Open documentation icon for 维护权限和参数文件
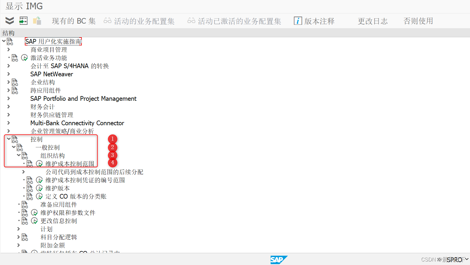The width and height of the screenshot is (470, 265). [x=25, y=213]
